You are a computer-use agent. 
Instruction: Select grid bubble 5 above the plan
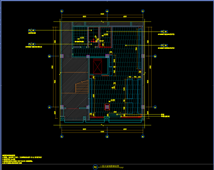[143, 11]
